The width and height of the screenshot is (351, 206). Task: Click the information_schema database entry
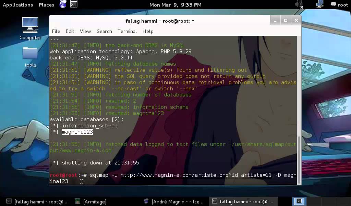[x=89, y=126]
